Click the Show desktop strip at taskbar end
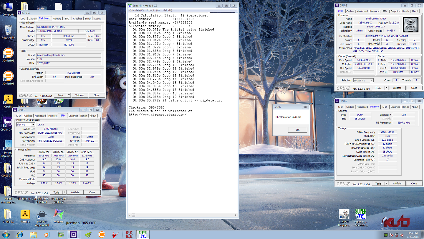 tap(422, 235)
